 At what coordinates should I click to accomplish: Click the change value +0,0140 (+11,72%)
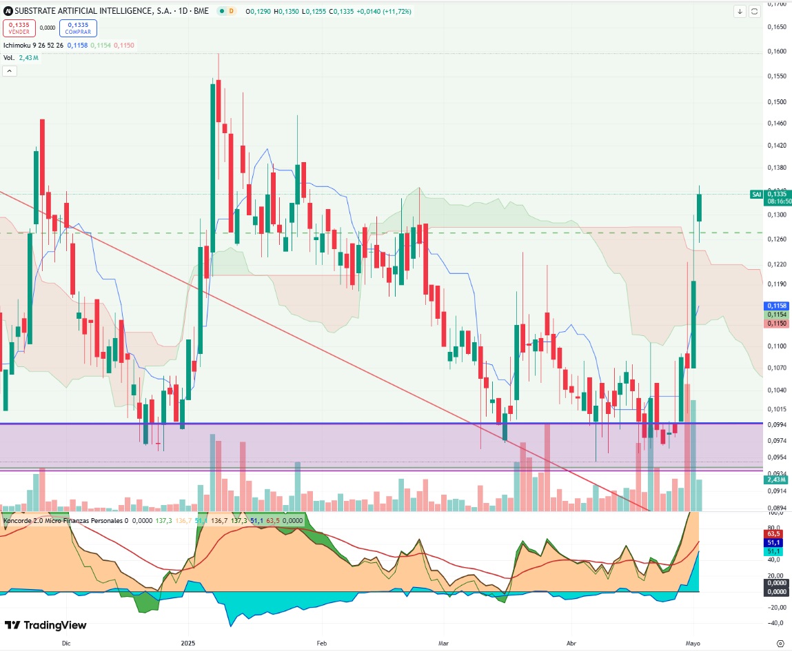click(x=384, y=11)
